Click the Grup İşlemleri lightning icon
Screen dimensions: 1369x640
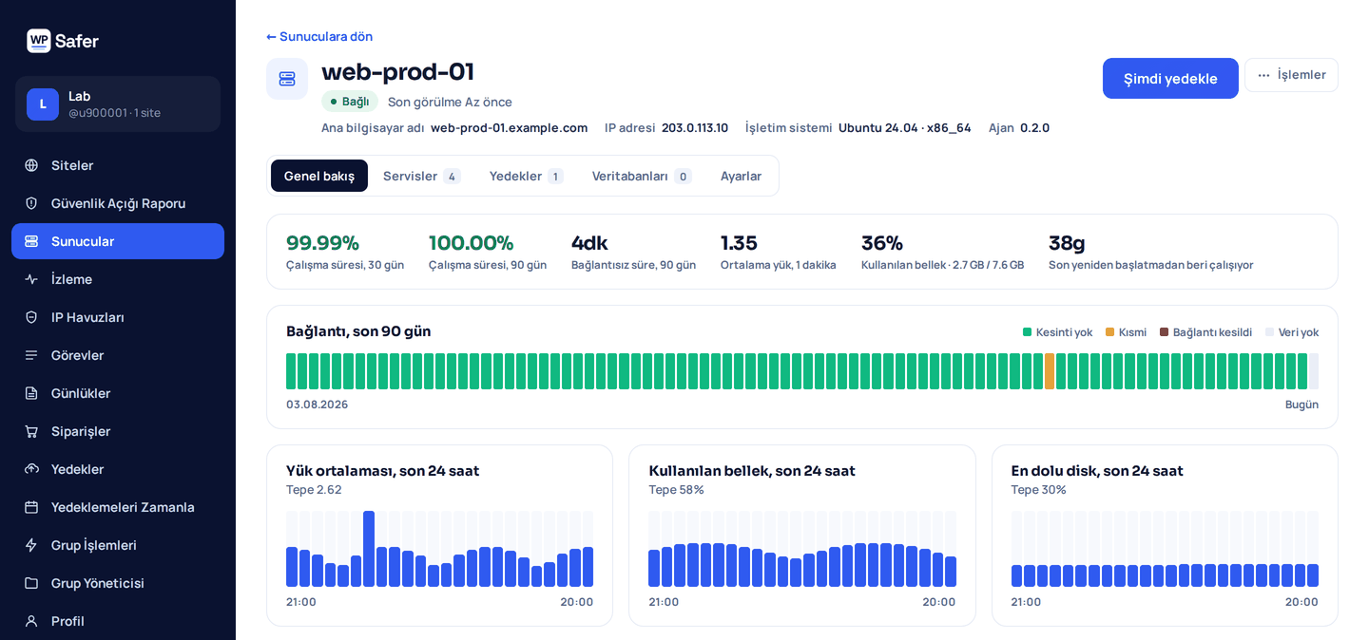[x=31, y=545]
